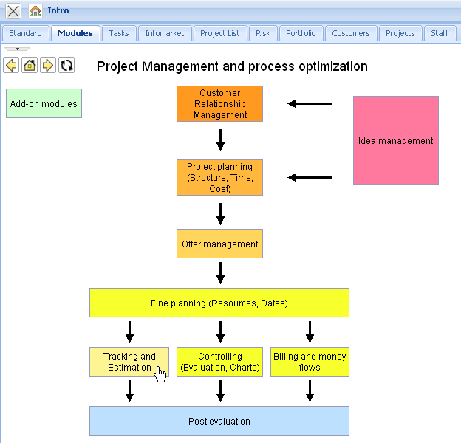The width and height of the screenshot is (461, 443).
Task: Select the Infomarket tab
Action: [165, 33]
